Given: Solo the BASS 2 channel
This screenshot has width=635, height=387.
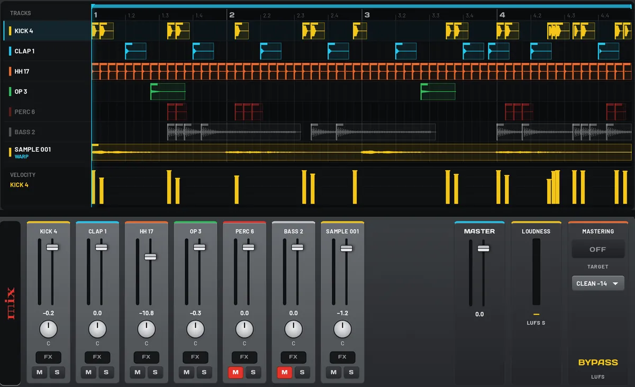Looking at the screenshot, I should [x=302, y=372].
